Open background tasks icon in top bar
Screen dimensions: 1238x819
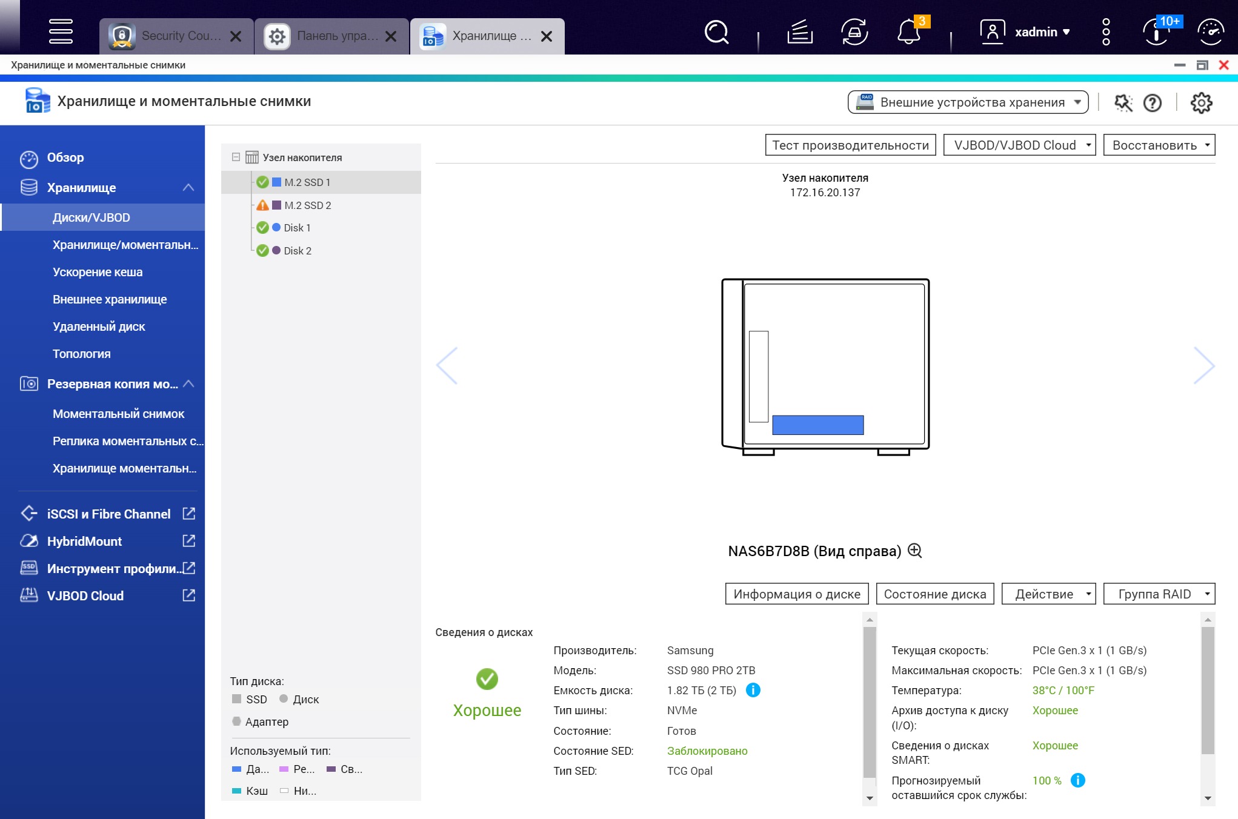pyautogui.click(x=799, y=32)
